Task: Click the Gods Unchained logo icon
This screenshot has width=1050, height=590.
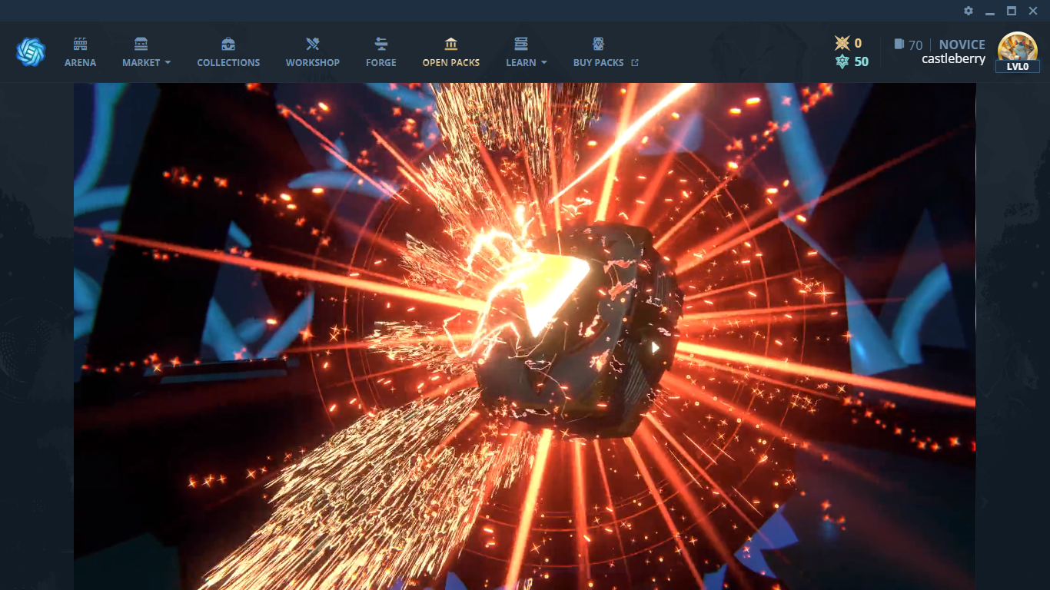Action: (x=31, y=52)
